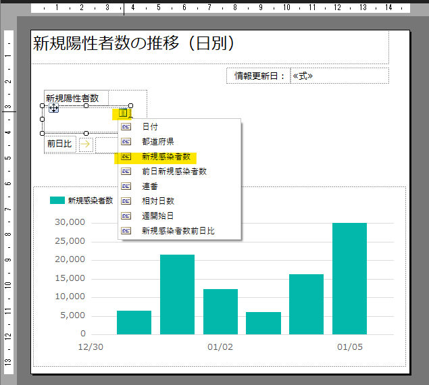Select the 情報更新日： label textbox
Viewport: 429px width, 385px height.
click(x=259, y=76)
